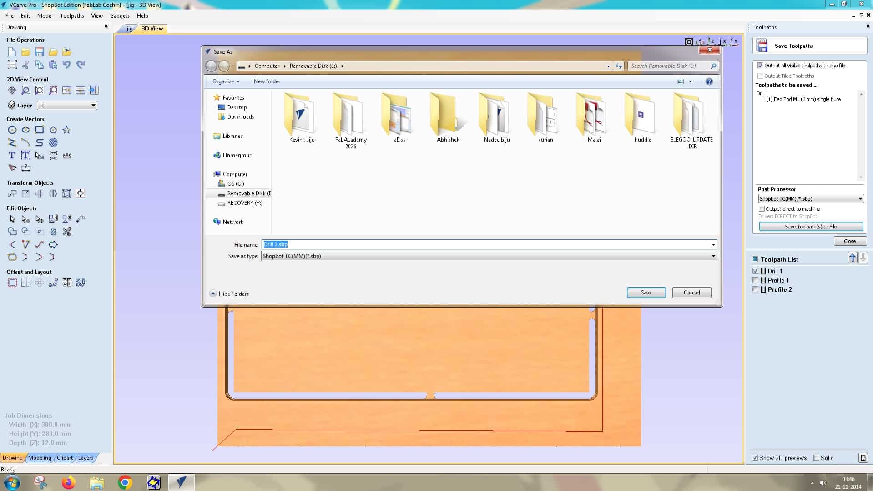Choose the Draw Rectangle tool
873x491 pixels.
point(40,130)
